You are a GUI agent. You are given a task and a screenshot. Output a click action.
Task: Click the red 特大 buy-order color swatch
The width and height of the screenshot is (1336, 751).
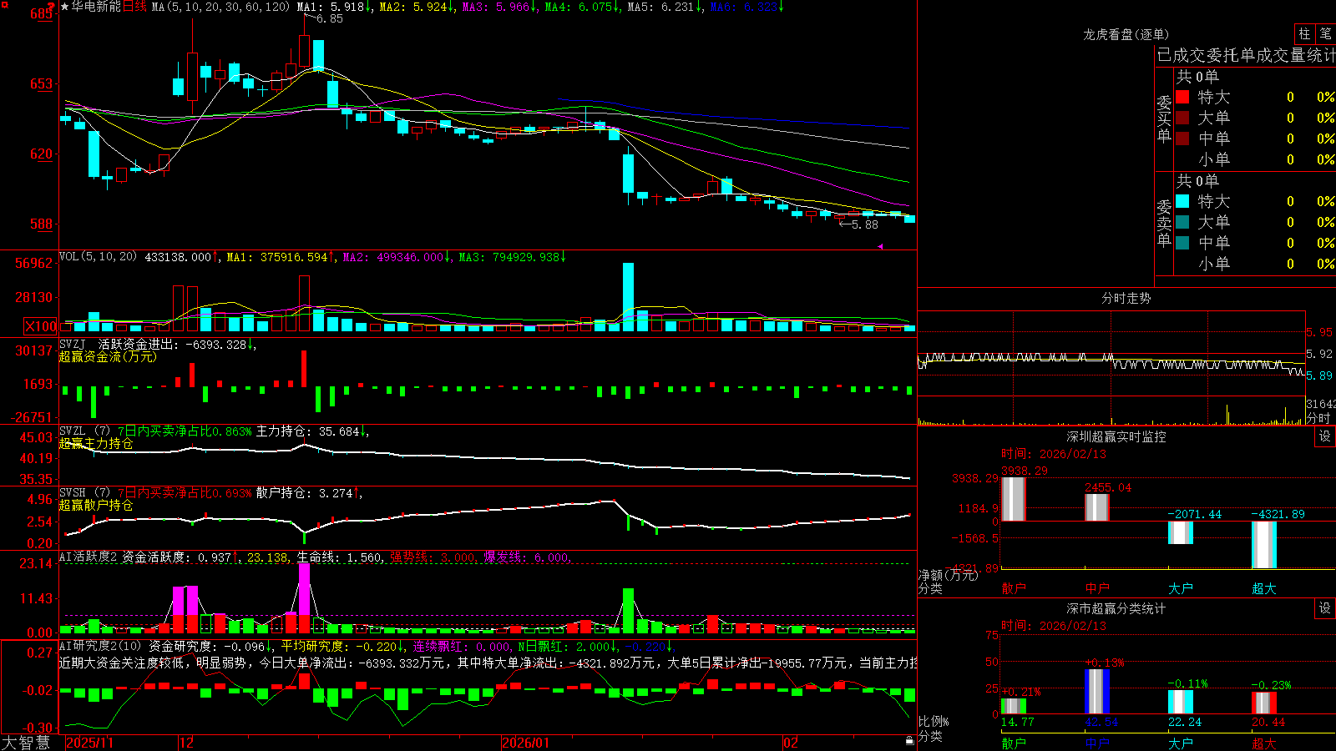pyautogui.click(x=1182, y=97)
